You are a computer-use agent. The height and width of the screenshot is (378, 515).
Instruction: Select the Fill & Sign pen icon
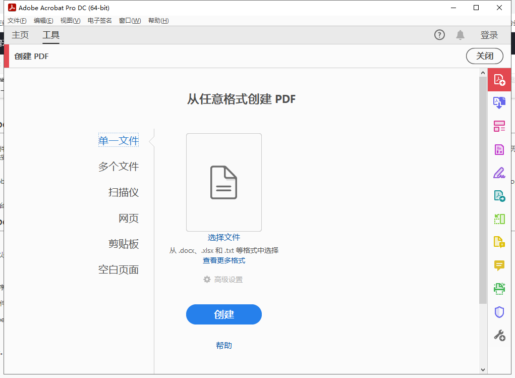pos(499,173)
